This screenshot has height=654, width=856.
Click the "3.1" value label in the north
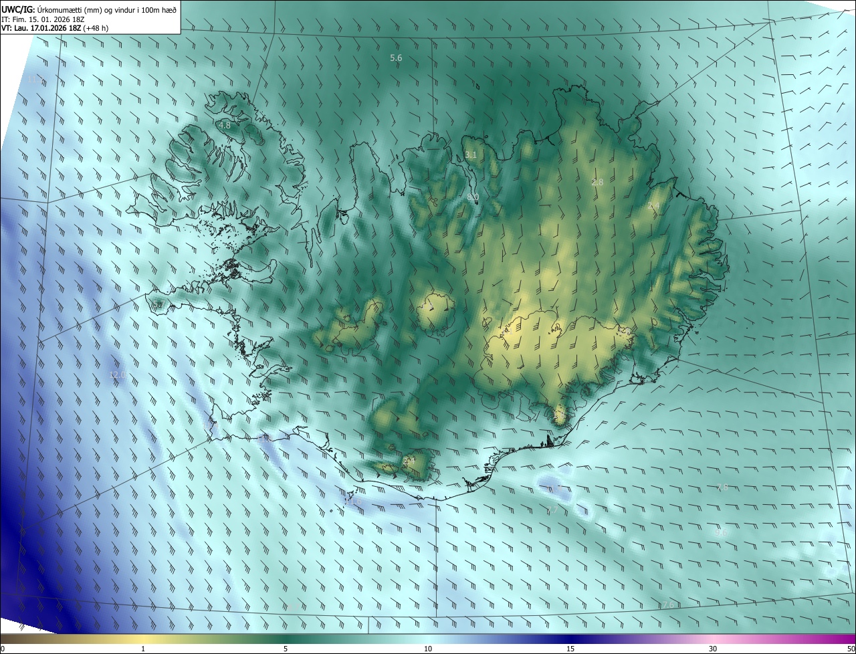(x=471, y=154)
